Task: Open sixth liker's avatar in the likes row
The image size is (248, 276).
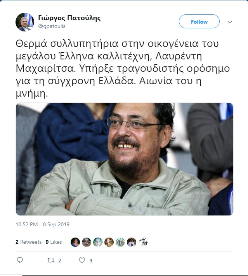Action: (132, 242)
